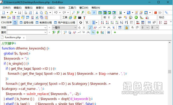
Task: Click the <p> tag macro icon
Action: coord(120,17)
